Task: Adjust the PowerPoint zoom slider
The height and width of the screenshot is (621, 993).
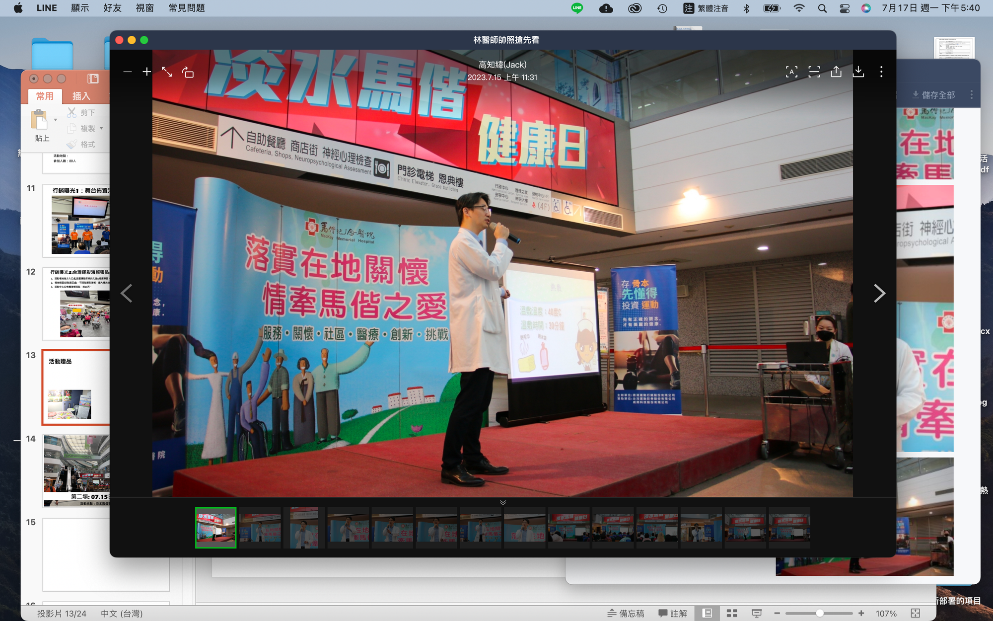Action: [x=820, y=614]
